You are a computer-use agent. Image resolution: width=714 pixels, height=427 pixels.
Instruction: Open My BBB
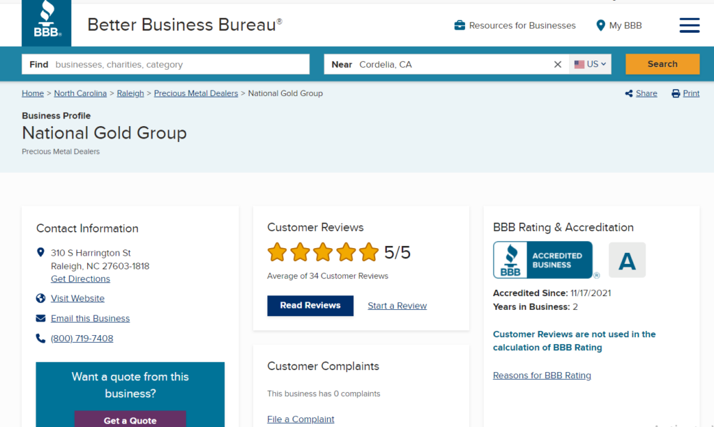(625, 26)
